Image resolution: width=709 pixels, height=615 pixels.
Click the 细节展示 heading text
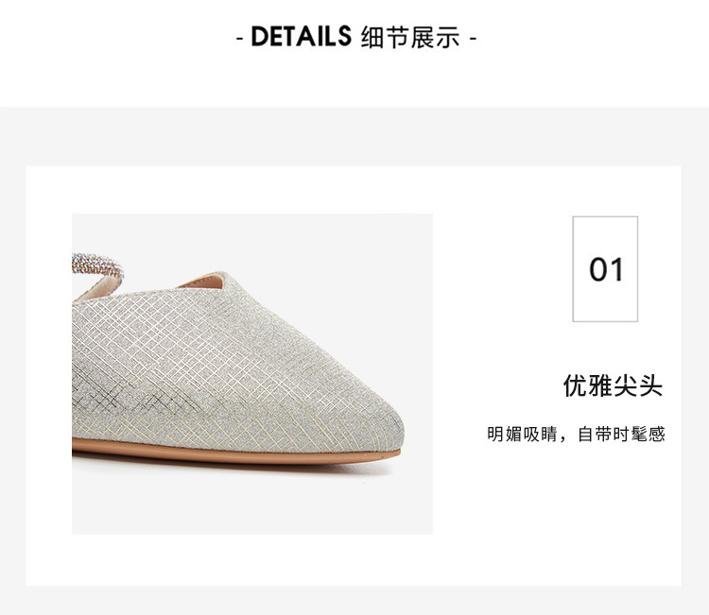[x=410, y=37]
